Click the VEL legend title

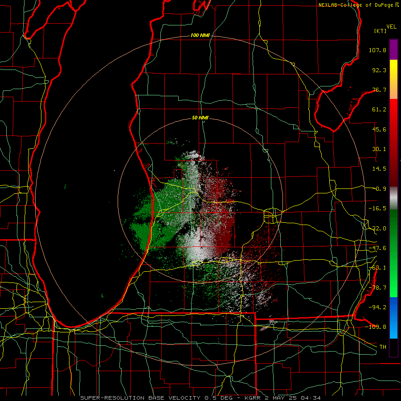[391, 27]
